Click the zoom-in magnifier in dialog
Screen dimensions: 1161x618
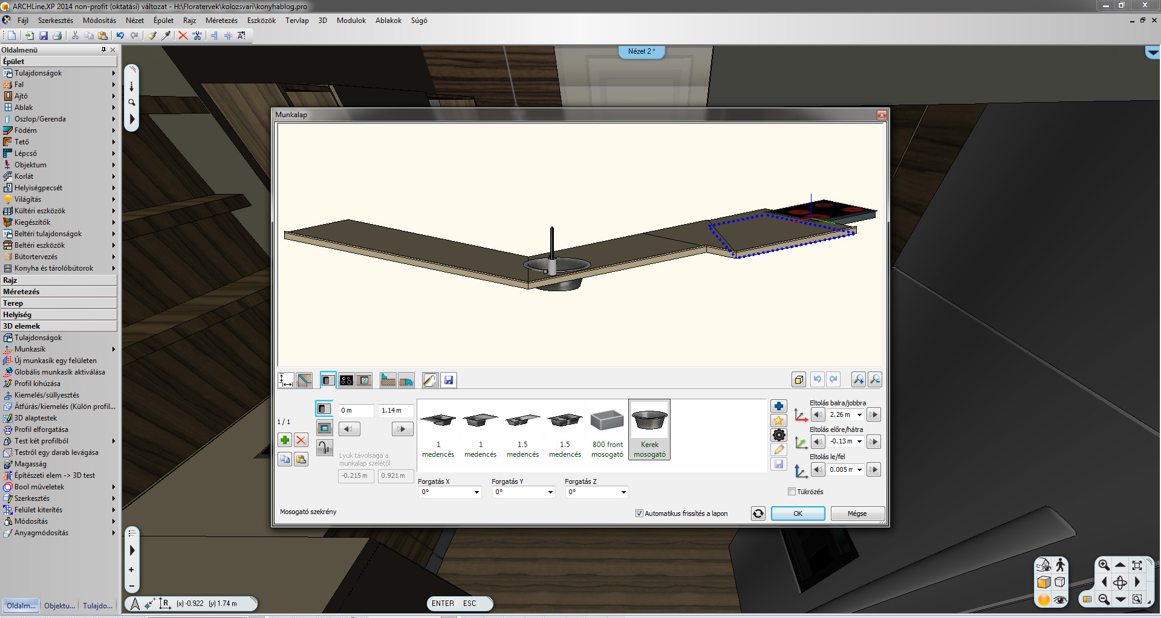[x=858, y=379]
